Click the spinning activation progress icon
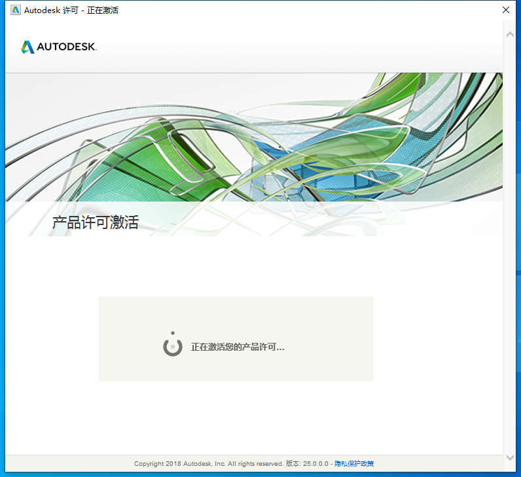 (x=172, y=345)
